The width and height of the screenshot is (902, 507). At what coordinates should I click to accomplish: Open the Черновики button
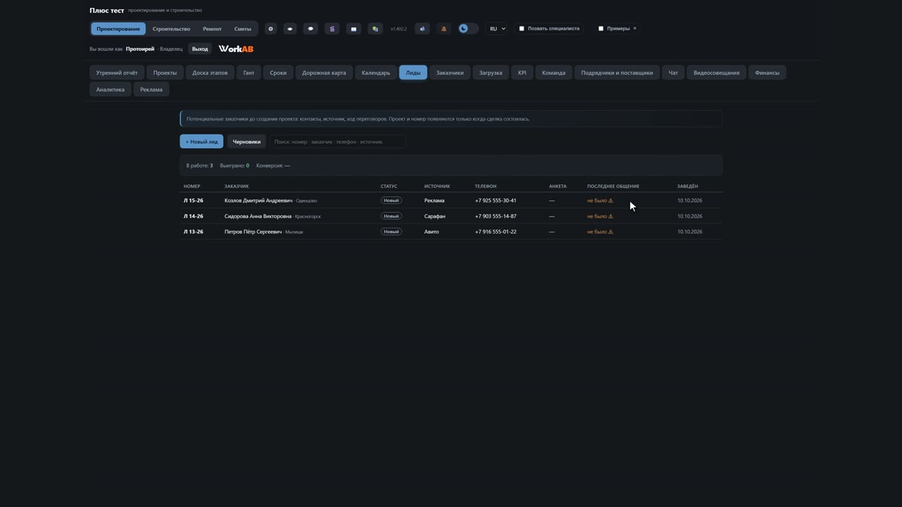pyautogui.click(x=247, y=142)
